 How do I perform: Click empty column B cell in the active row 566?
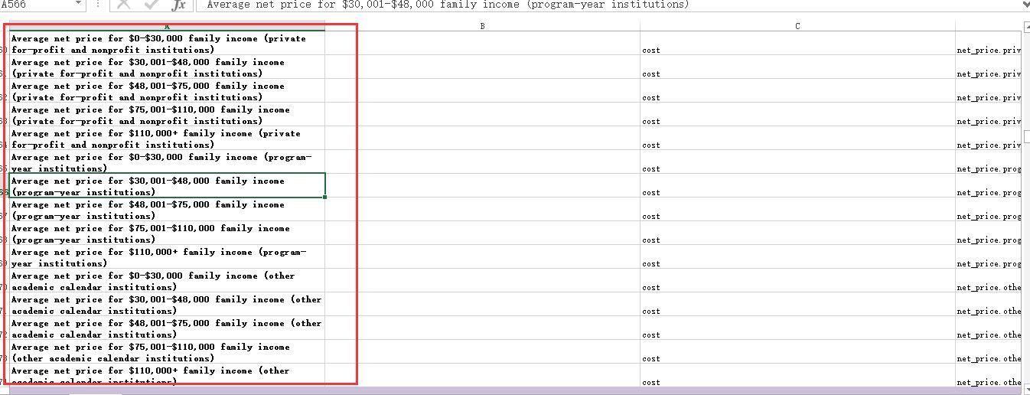(x=482, y=186)
